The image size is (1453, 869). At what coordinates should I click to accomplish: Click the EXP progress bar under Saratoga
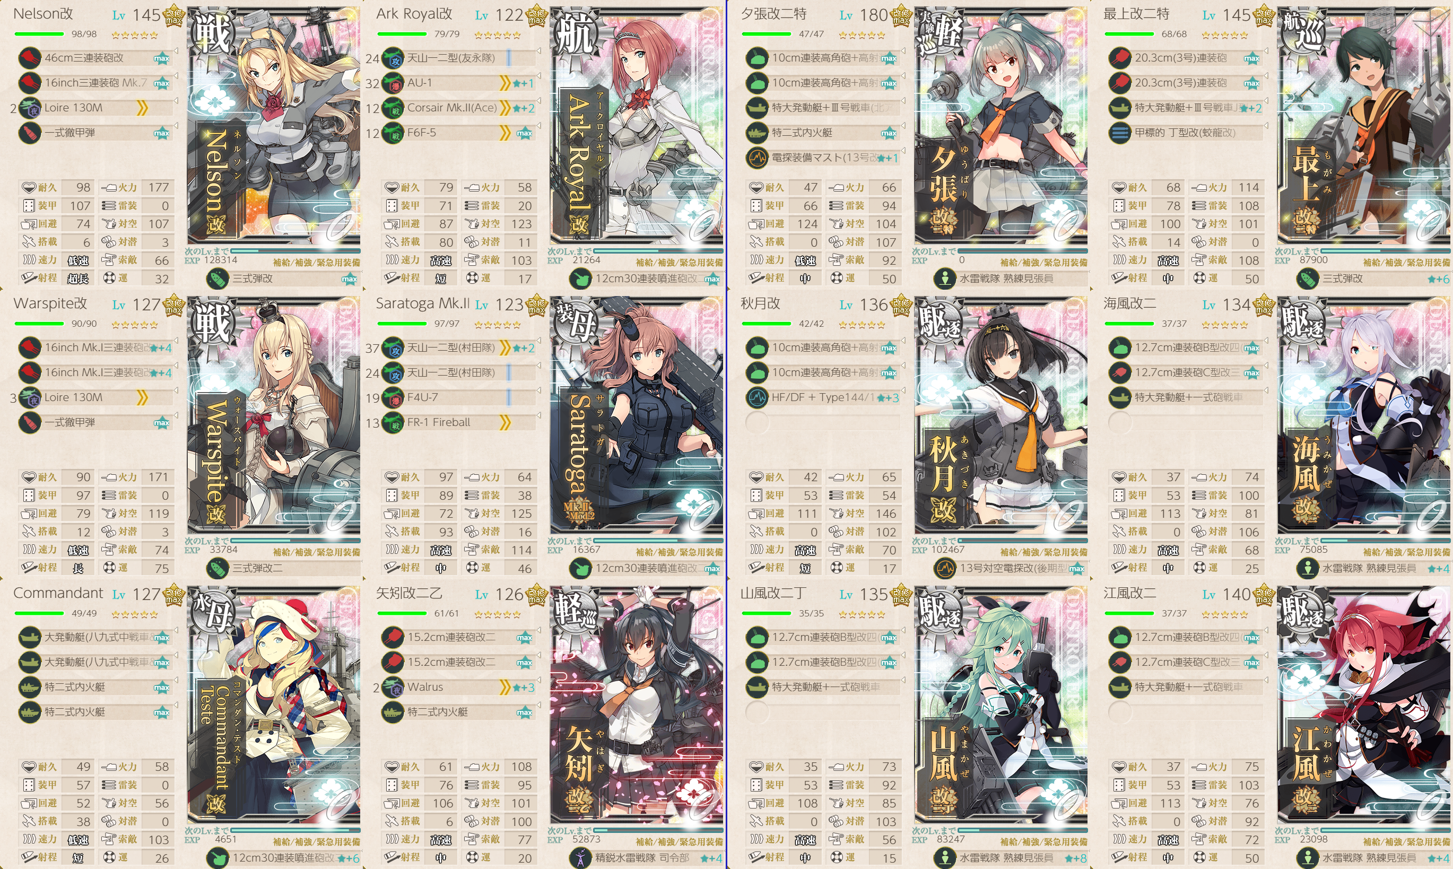tap(658, 540)
